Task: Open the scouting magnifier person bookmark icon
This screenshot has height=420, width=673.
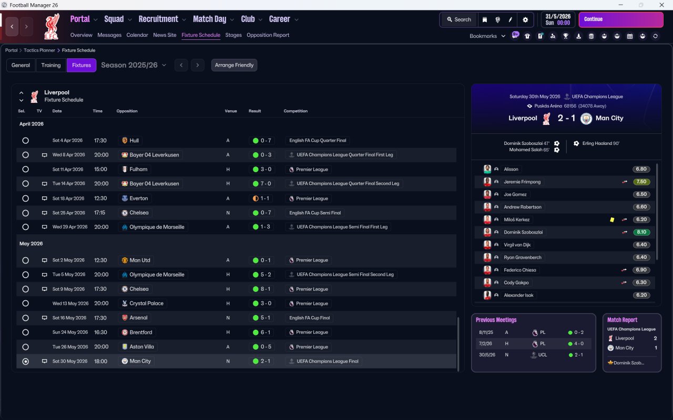Action: coord(553,36)
